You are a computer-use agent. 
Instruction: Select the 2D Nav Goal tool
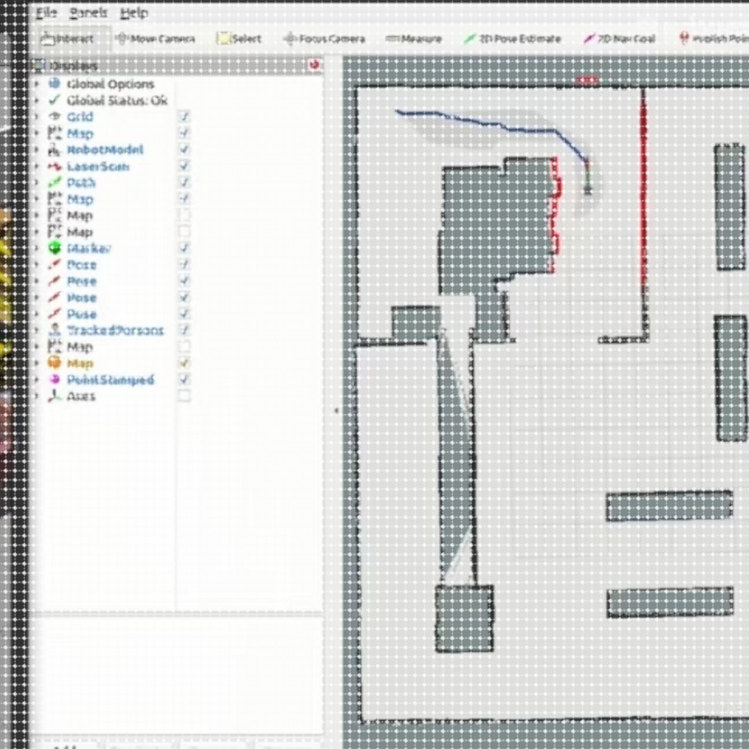[620, 39]
